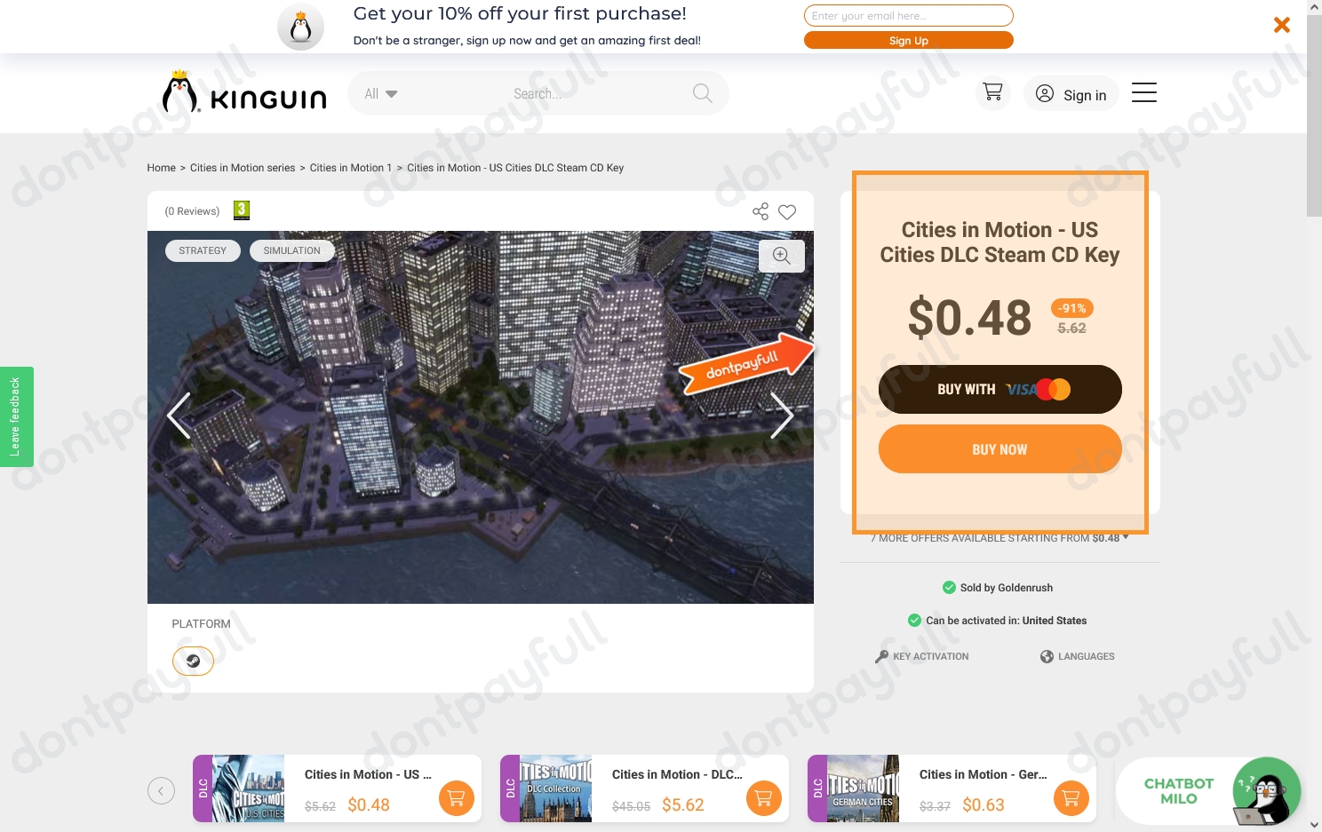
Task: Show previous screenshot with left arrow
Action: (179, 416)
